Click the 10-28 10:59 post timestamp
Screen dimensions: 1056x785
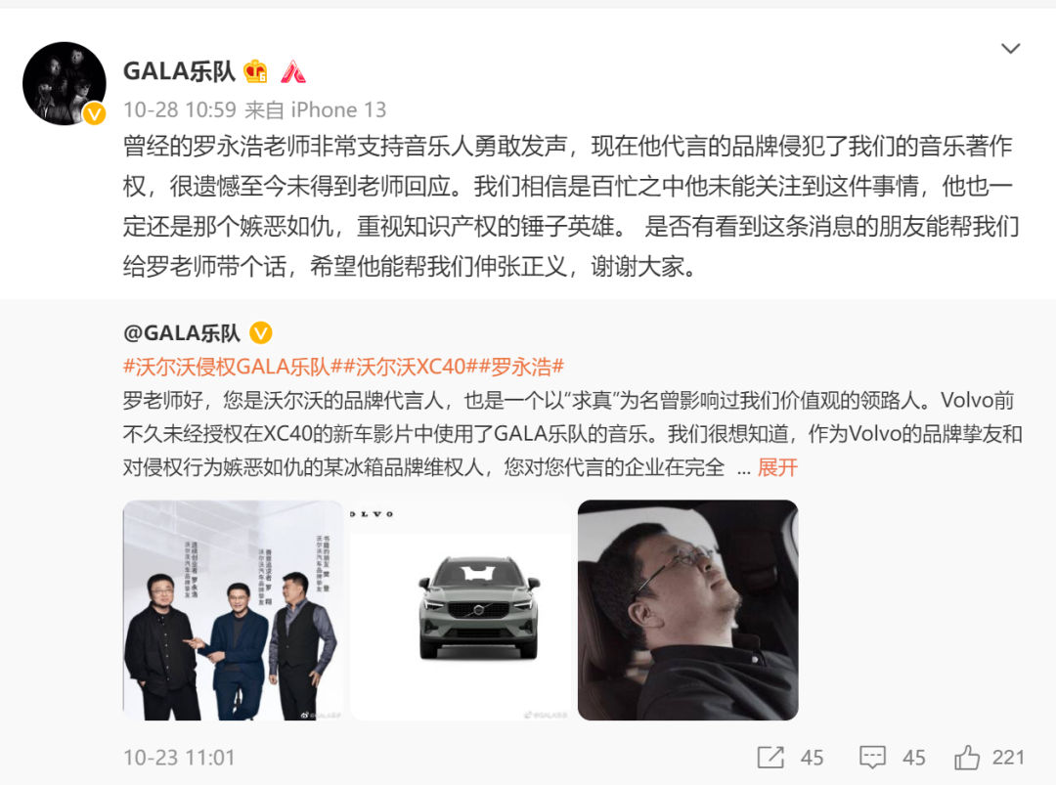pyautogui.click(x=180, y=109)
